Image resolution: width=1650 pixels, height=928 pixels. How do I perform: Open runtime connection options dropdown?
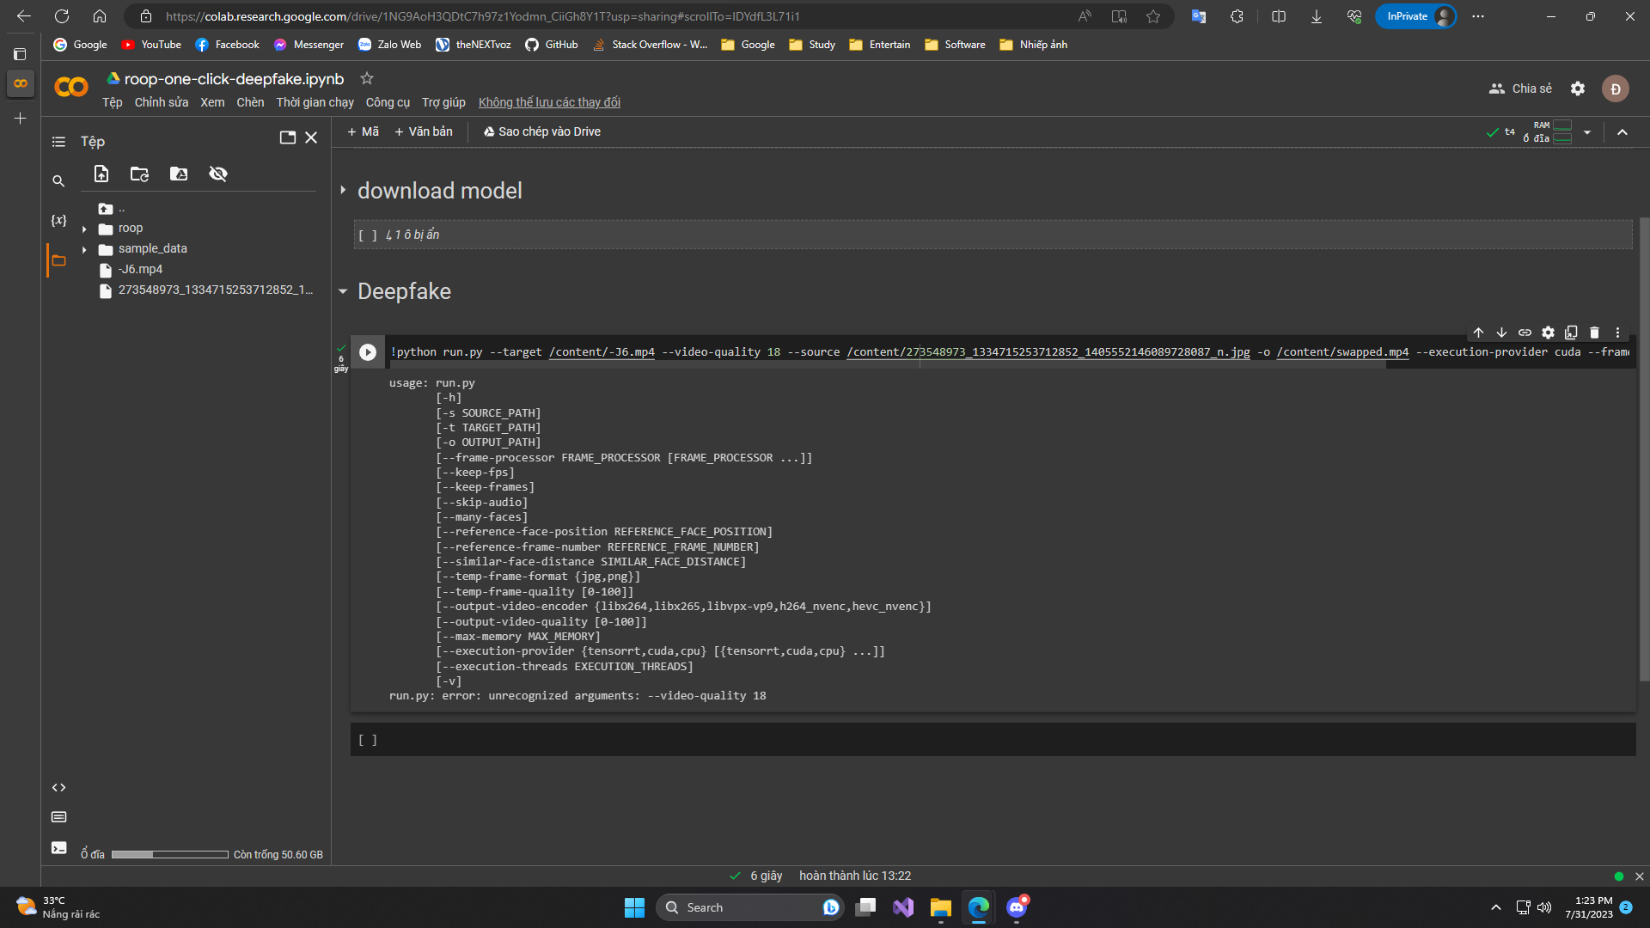point(1587,132)
